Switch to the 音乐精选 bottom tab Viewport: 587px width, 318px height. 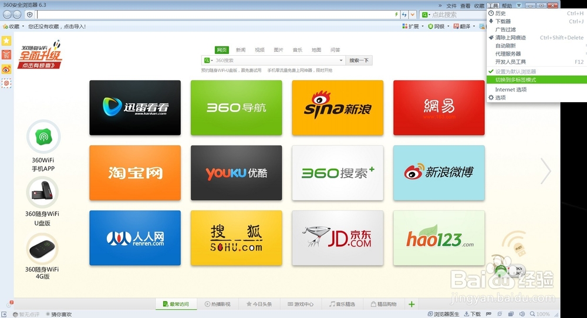342,304
